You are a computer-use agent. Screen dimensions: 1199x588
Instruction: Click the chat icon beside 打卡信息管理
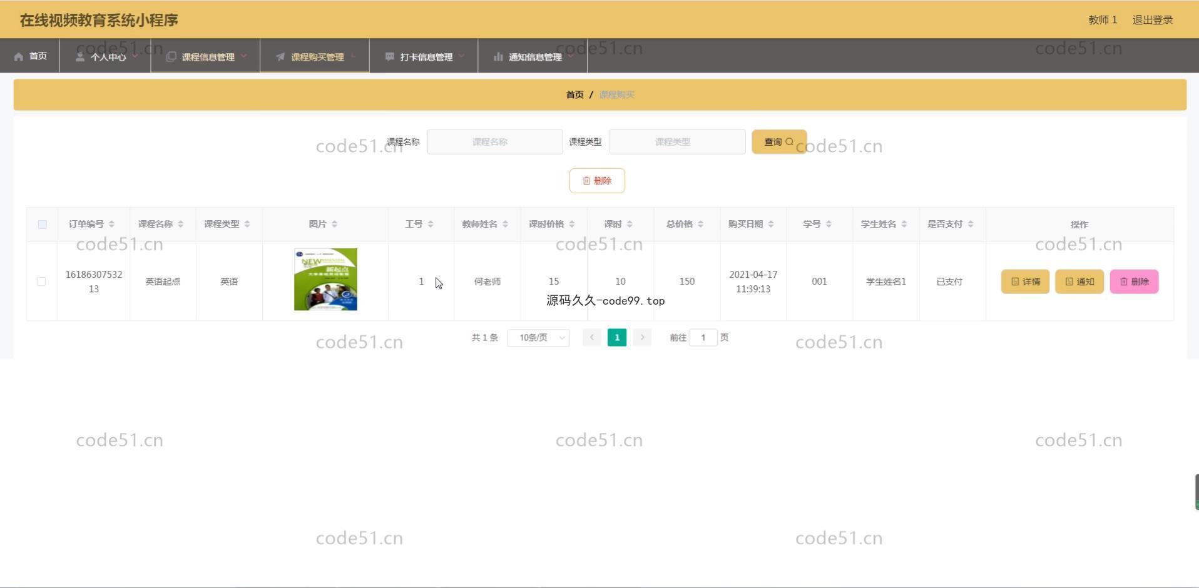pyautogui.click(x=389, y=56)
